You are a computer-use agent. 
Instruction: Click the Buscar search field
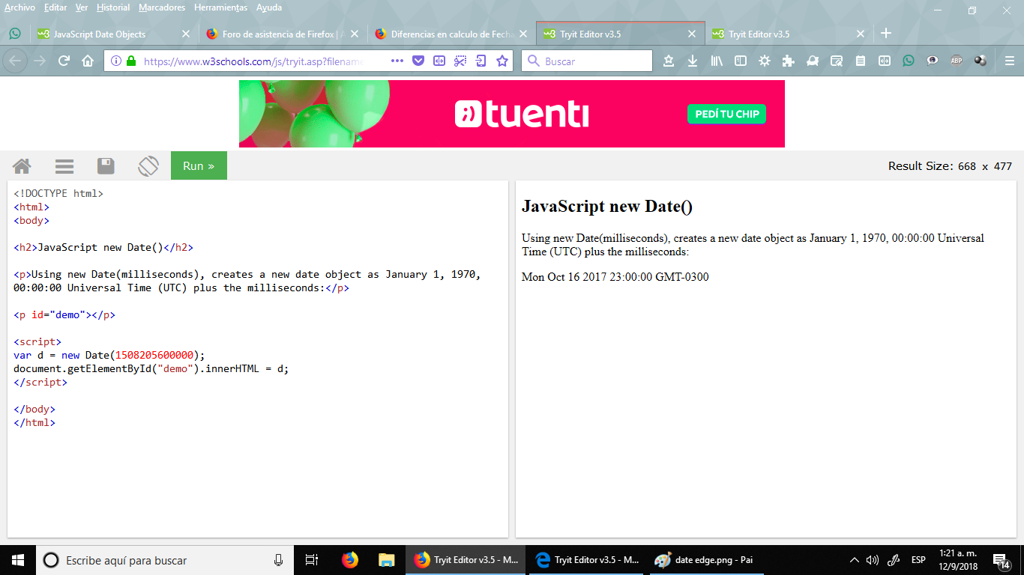tap(587, 61)
